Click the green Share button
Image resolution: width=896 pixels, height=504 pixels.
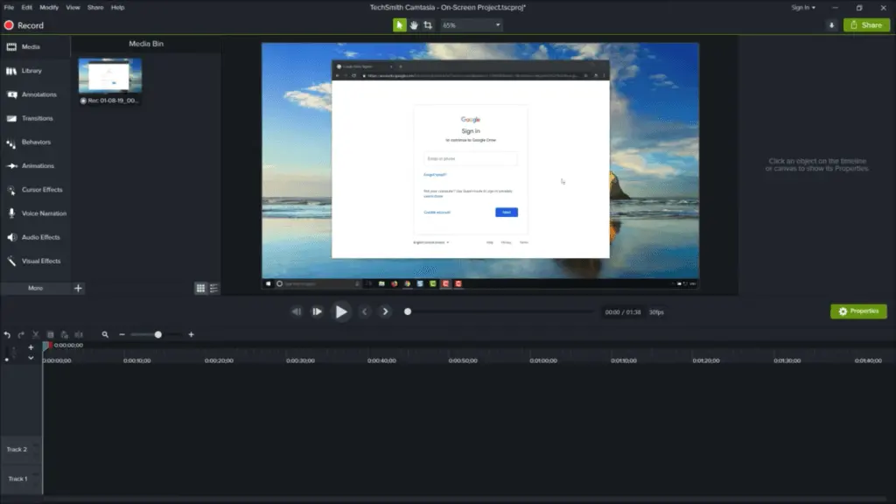(x=866, y=25)
